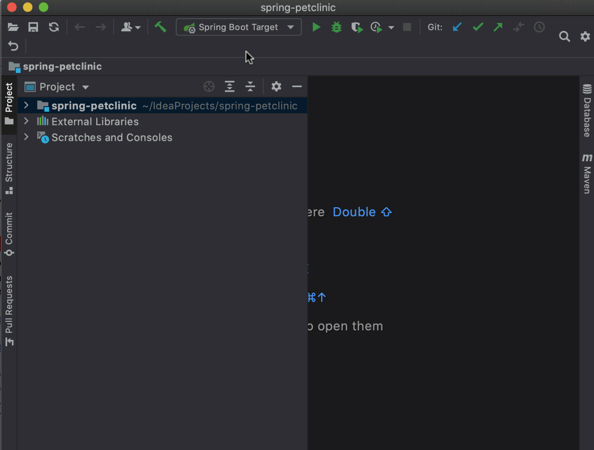Image resolution: width=594 pixels, height=450 pixels.
Task: Show Git history clock icon
Action: pos(539,27)
